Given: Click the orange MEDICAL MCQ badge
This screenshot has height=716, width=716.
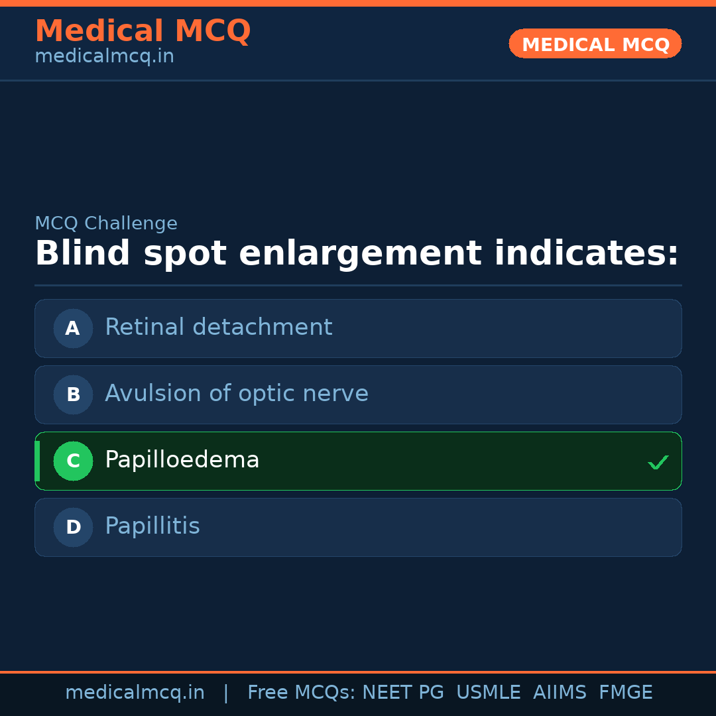Looking at the screenshot, I should tap(595, 44).
